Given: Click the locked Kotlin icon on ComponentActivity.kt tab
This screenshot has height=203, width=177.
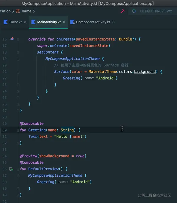Looking at the screenshot, I should click(72, 22).
